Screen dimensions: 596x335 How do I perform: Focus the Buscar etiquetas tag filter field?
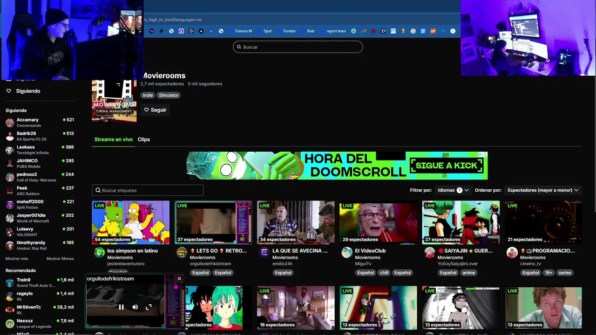pyautogui.click(x=148, y=190)
